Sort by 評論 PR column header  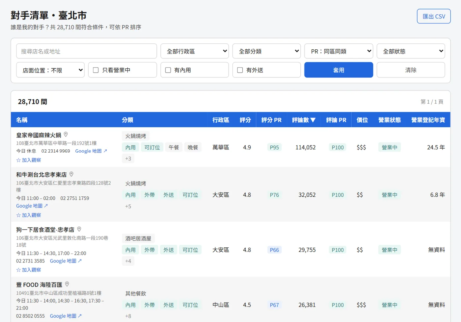tap(336, 120)
